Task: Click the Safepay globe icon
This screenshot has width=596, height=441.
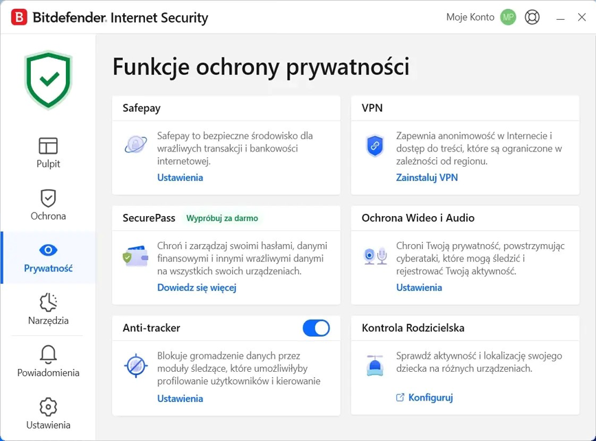Action: [x=135, y=145]
